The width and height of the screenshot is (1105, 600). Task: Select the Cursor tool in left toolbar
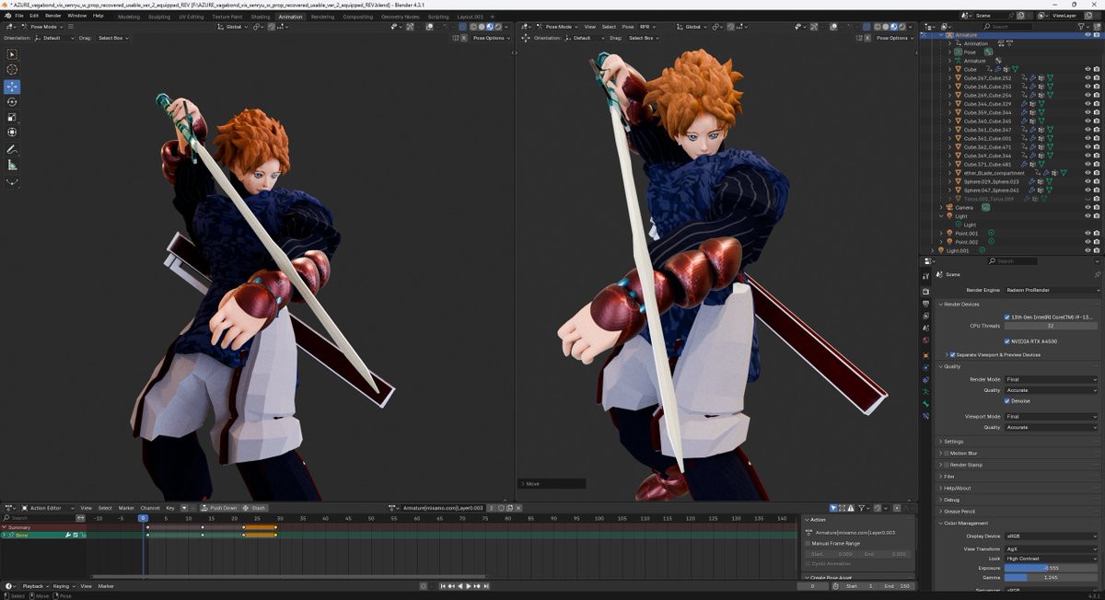pos(12,70)
